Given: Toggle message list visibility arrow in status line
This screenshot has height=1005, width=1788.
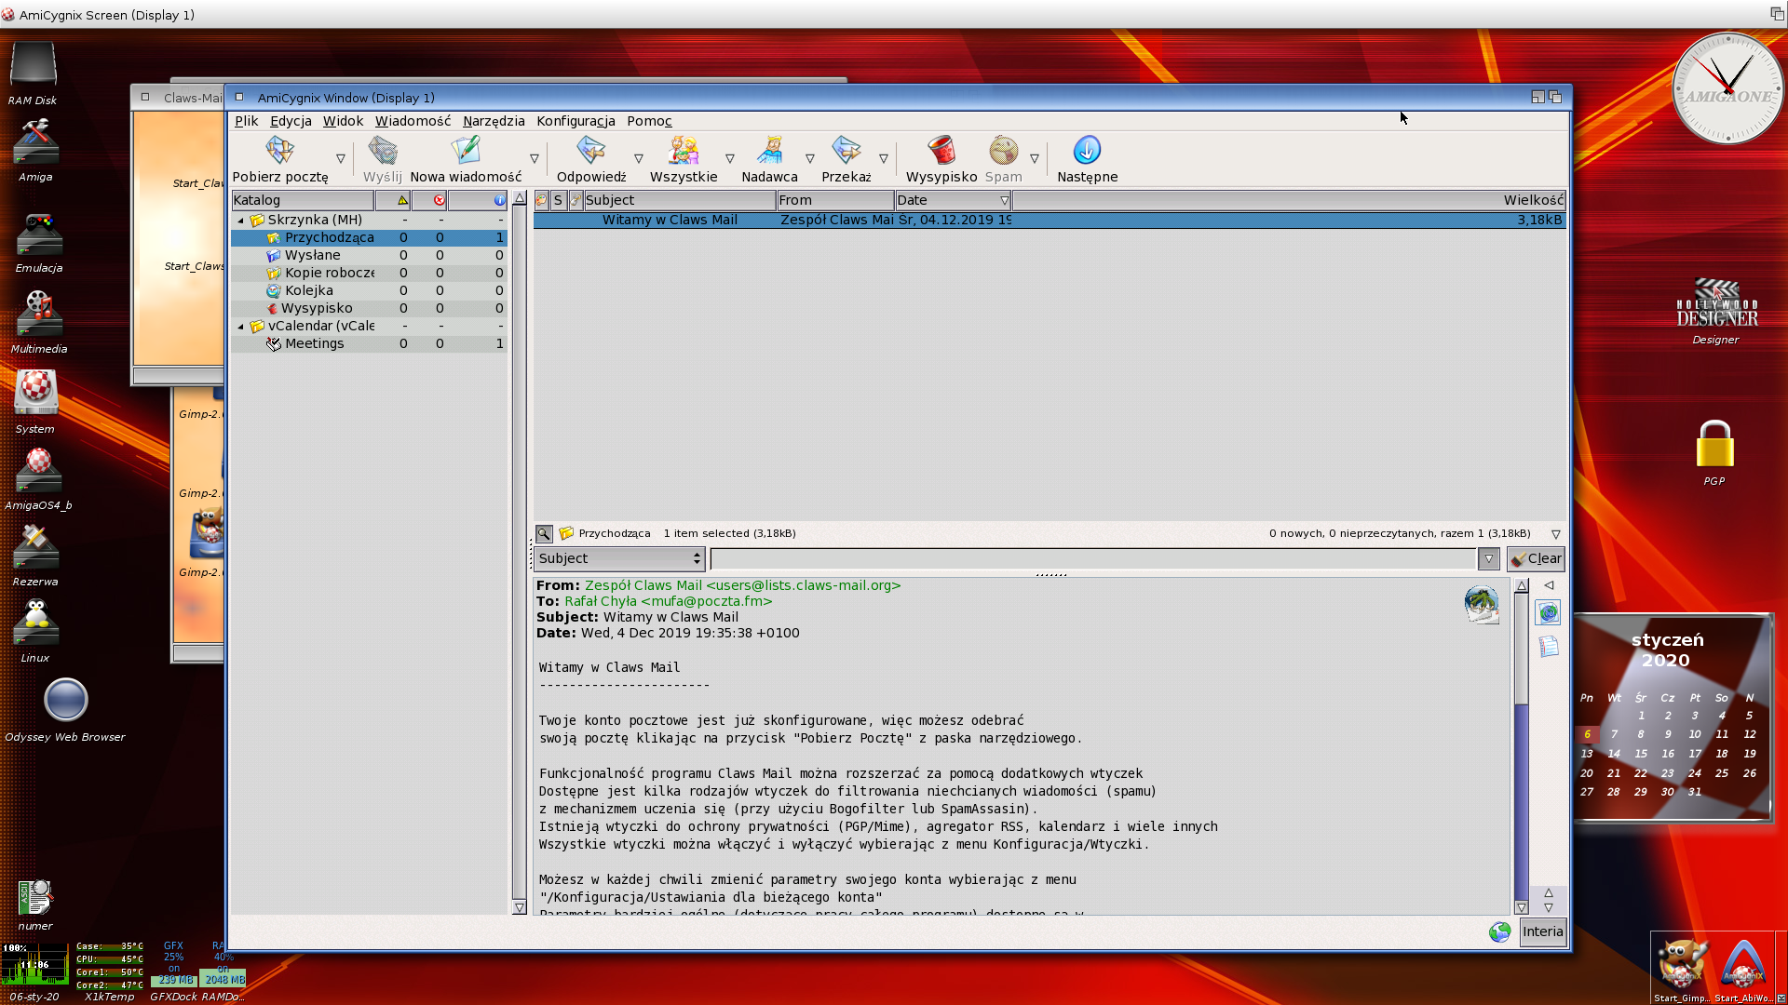Looking at the screenshot, I should (1555, 534).
